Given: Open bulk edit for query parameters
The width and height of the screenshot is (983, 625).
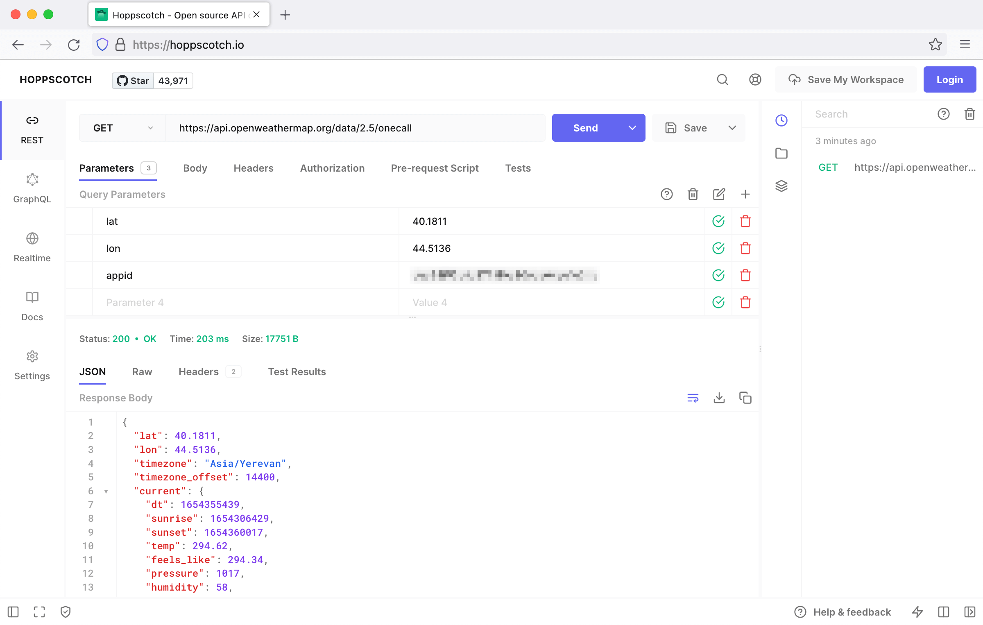Looking at the screenshot, I should pos(719,194).
